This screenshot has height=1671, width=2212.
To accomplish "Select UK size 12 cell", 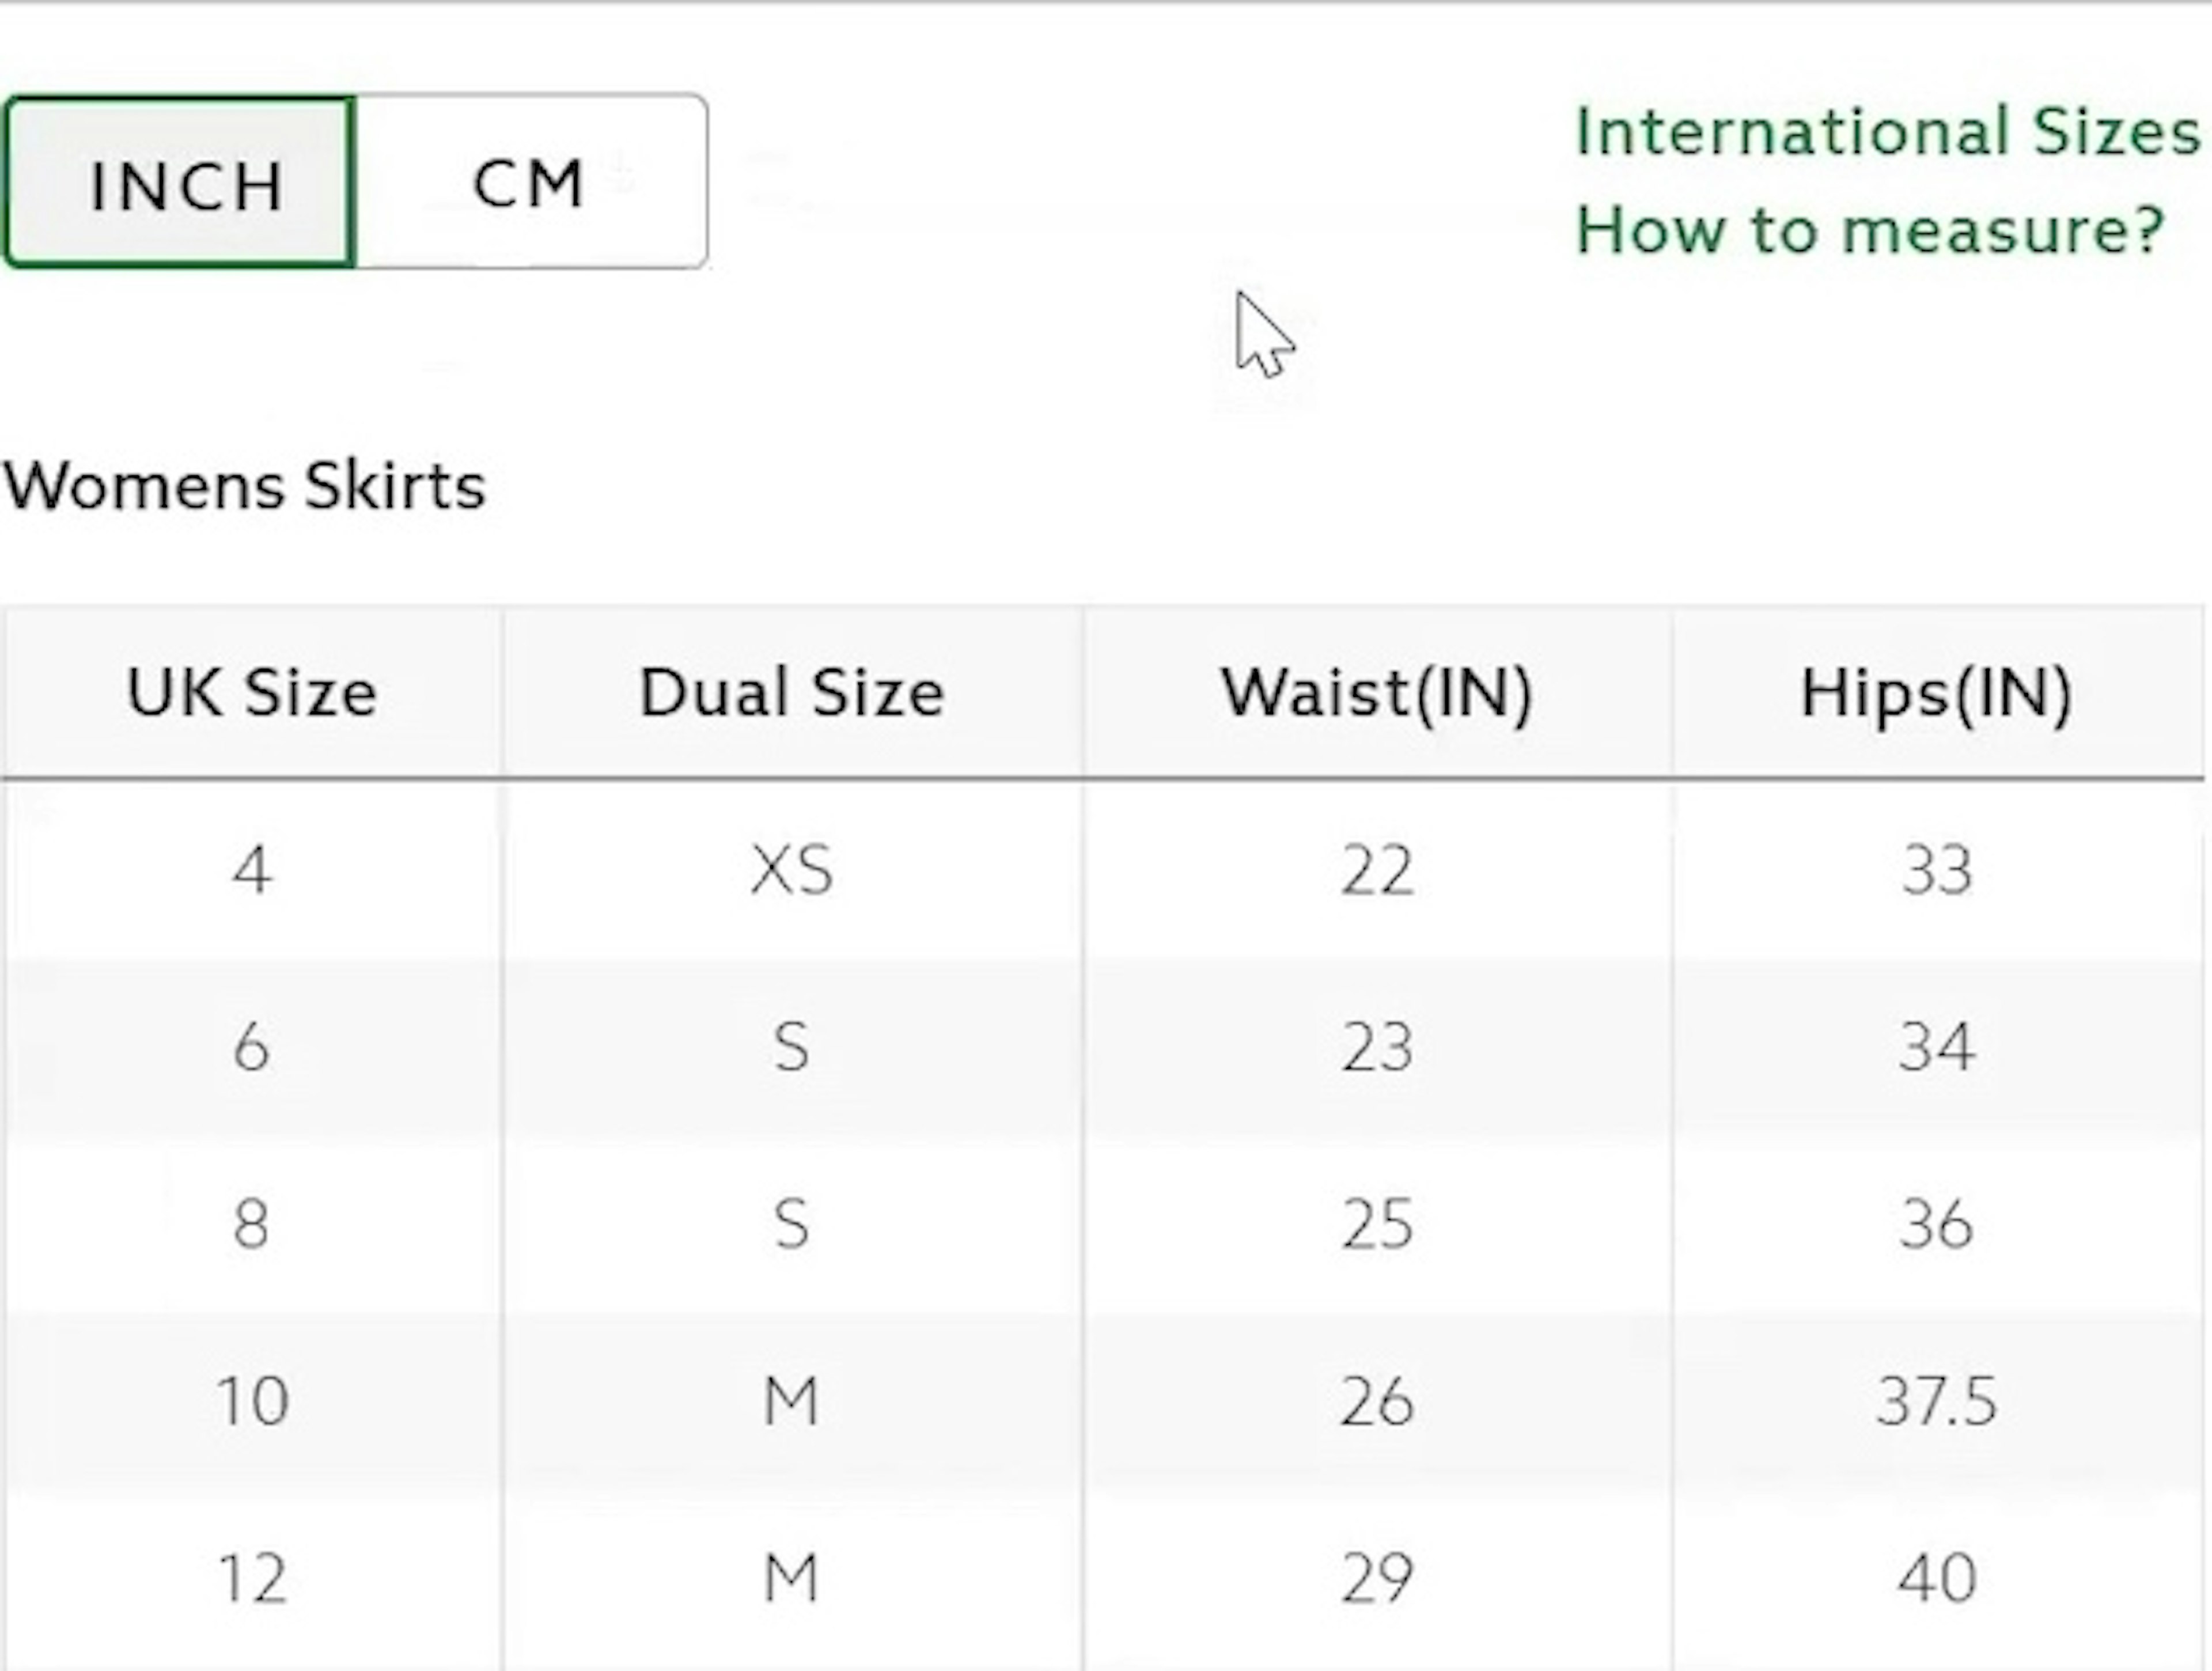I will [x=252, y=1578].
